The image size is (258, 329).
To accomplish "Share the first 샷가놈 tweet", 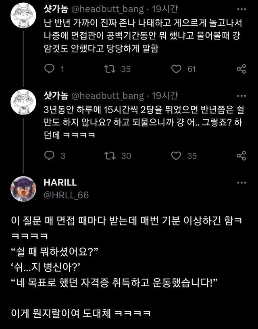I will (x=241, y=69).
